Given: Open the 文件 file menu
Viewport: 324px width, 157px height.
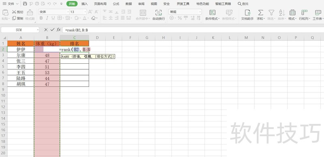Looking at the screenshot, I should [11, 4].
